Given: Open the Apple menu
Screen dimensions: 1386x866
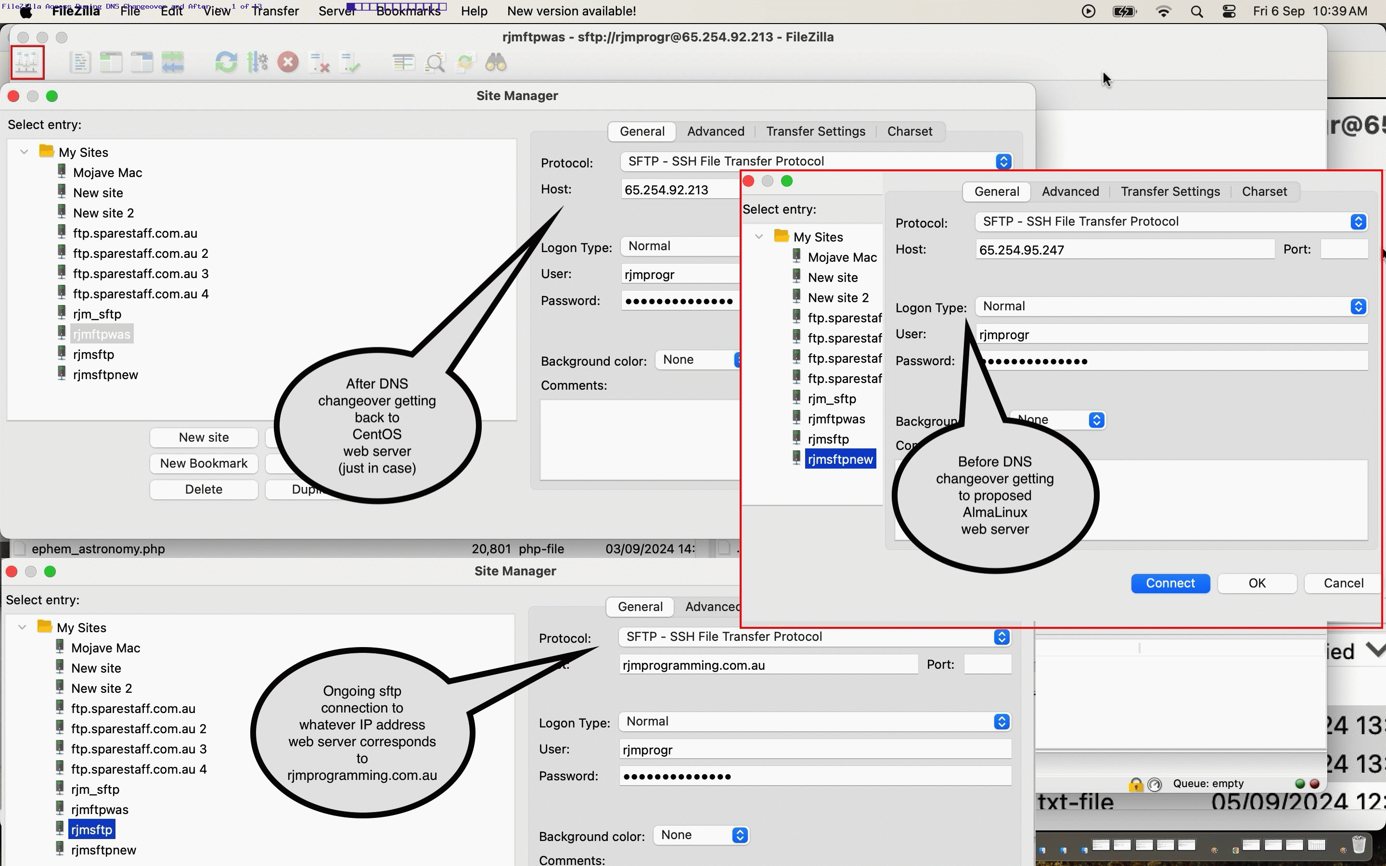Looking at the screenshot, I should [x=26, y=12].
